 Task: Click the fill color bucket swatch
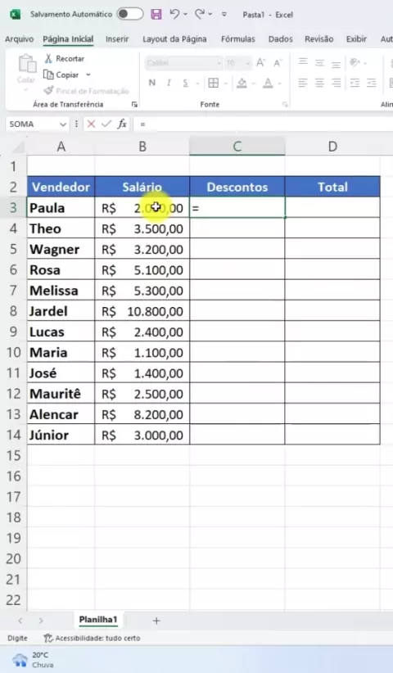(x=242, y=83)
